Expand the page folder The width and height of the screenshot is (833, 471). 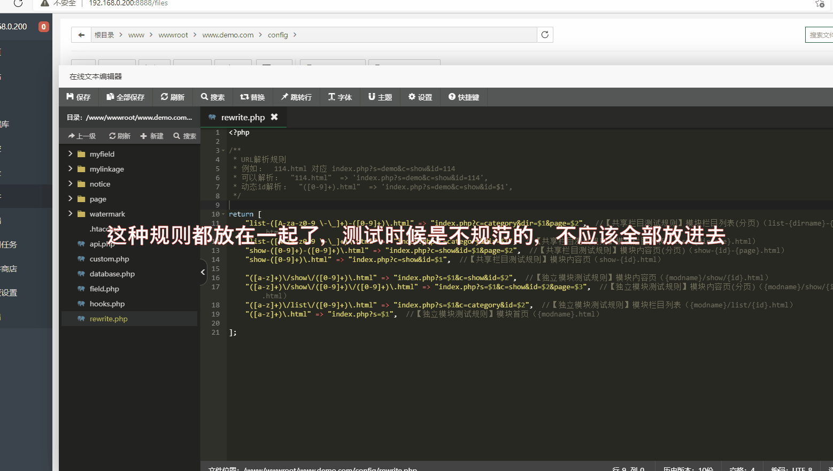70,198
